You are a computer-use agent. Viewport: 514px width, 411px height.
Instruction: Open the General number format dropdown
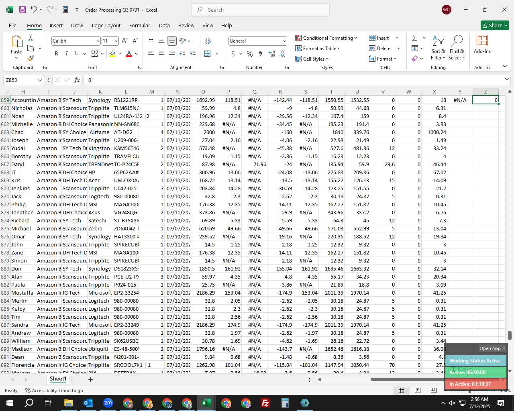(x=284, y=41)
